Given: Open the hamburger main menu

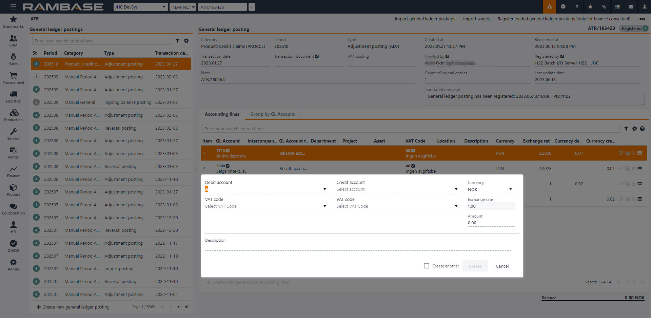Looking at the screenshot, I should tap(13, 7).
